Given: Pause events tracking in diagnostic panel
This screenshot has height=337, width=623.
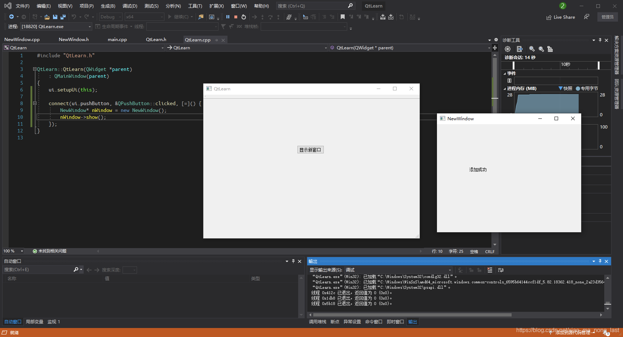Looking at the screenshot, I should tap(509, 81).
